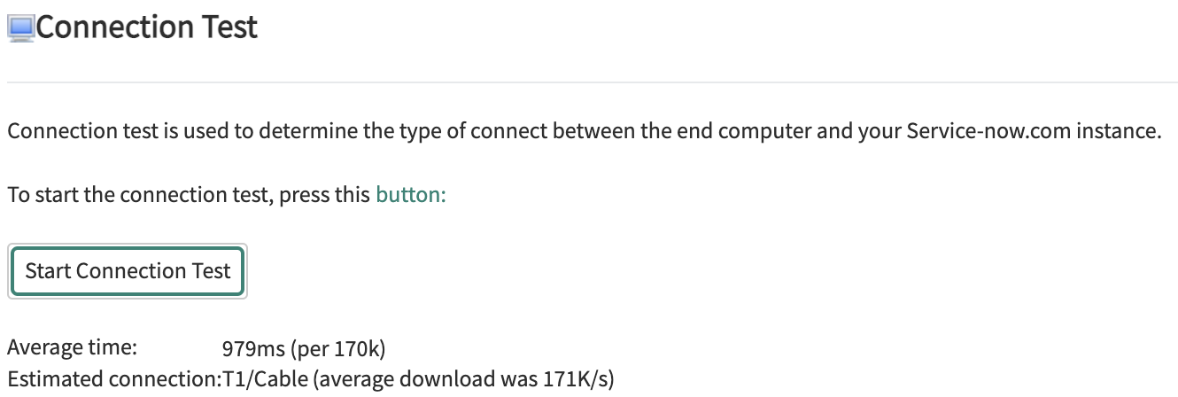Image resolution: width=1178 pixels, height=397 pixels.
Task: Click the green "button:" link text
Action: coord(411,195)
